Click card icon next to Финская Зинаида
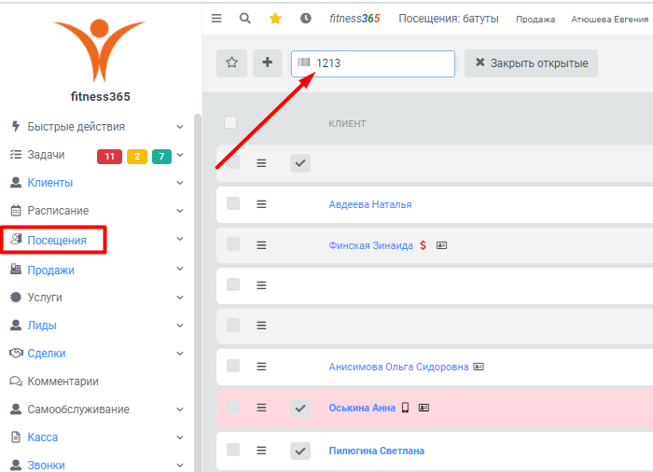The image size is (653, 472). [x=441, y=245]
